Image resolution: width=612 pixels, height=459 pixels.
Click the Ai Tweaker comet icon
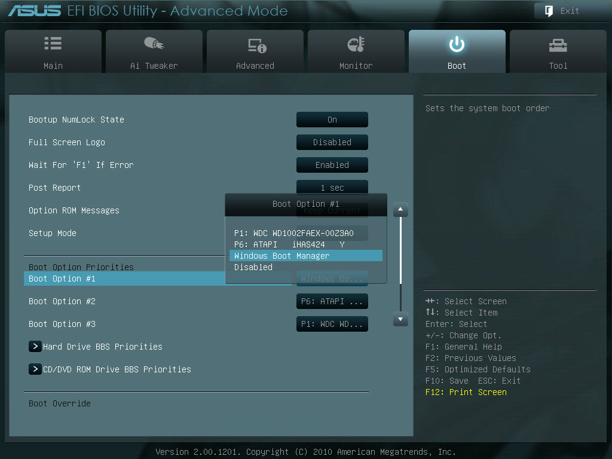click(x=154, y=43)
